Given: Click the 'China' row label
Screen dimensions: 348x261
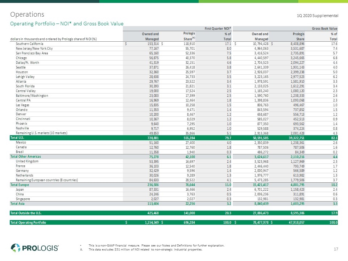Looking at the screenshot, I should 20,194.
